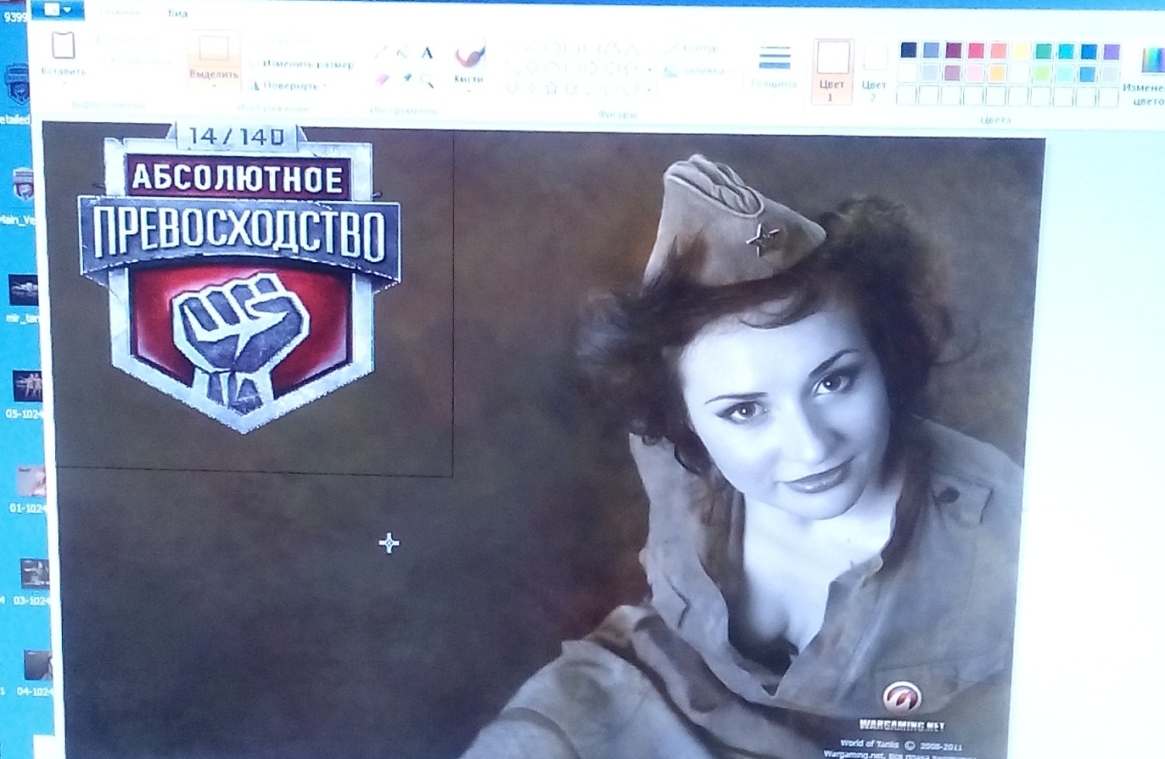This screenshot has height=759, width=1165.
Task: Open the 04-1024 desktop image file
Action: tap(36, 672)
